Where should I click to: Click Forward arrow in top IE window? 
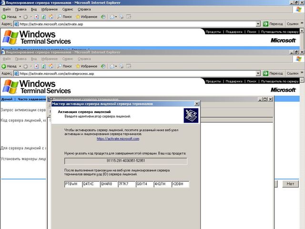pos(25,17)
